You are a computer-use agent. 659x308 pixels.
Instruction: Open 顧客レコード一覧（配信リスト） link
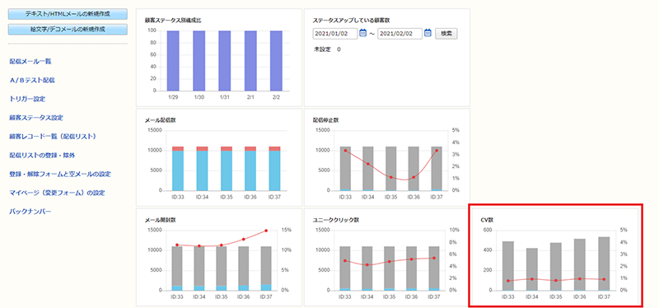(53, 137)
